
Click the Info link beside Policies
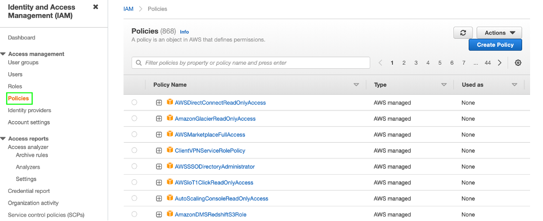click(184, 32)
